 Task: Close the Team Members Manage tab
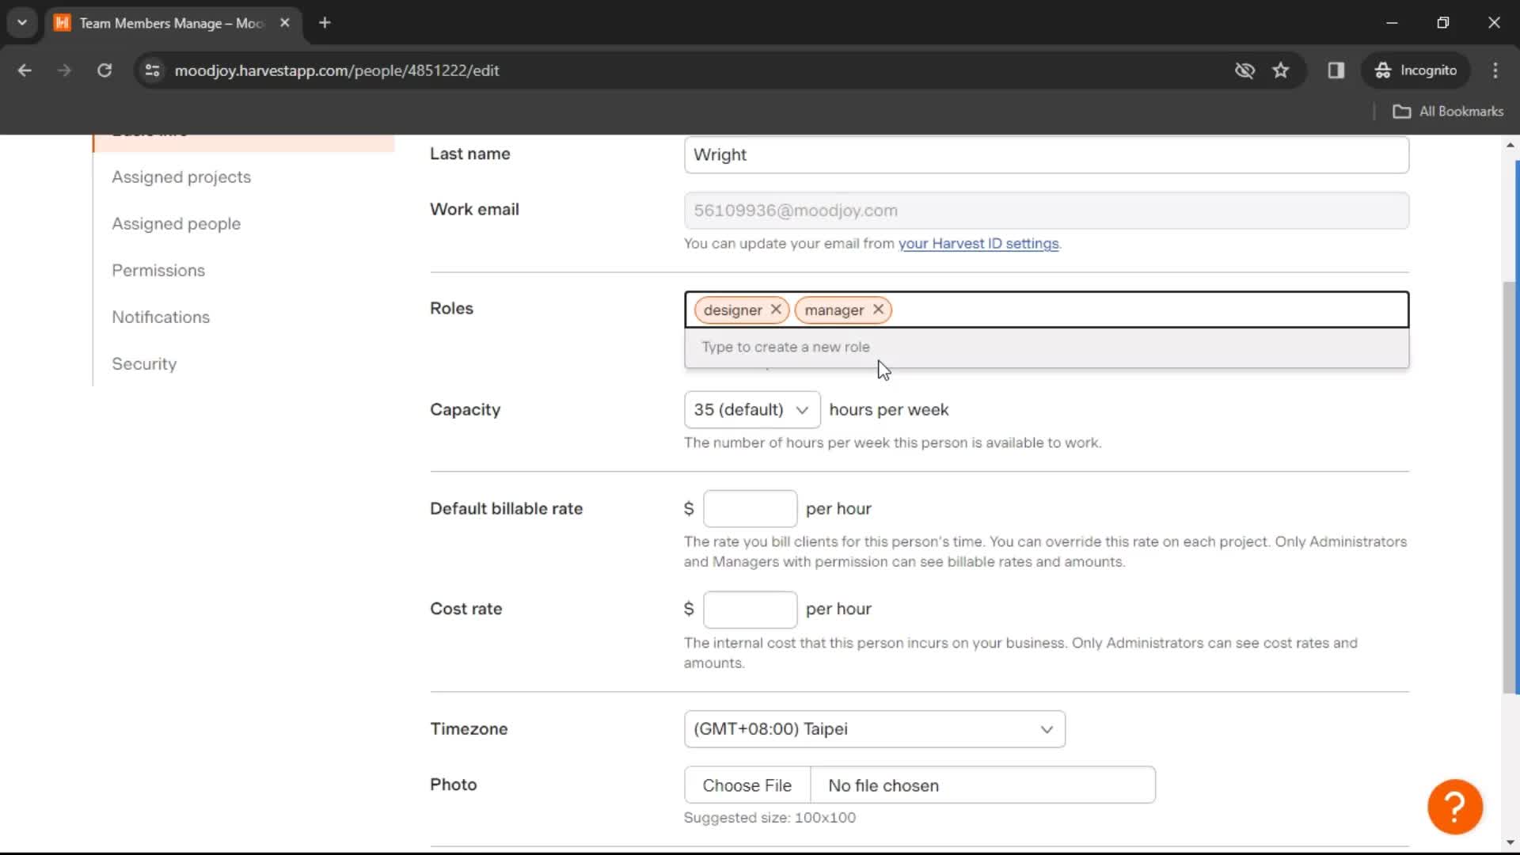tap(285, 23)
